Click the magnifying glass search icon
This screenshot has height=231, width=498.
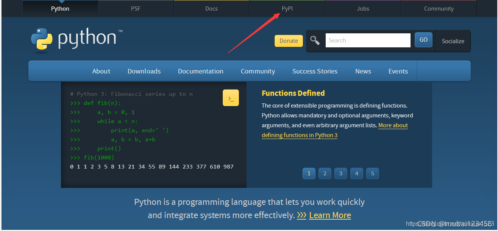pos(315,40)
